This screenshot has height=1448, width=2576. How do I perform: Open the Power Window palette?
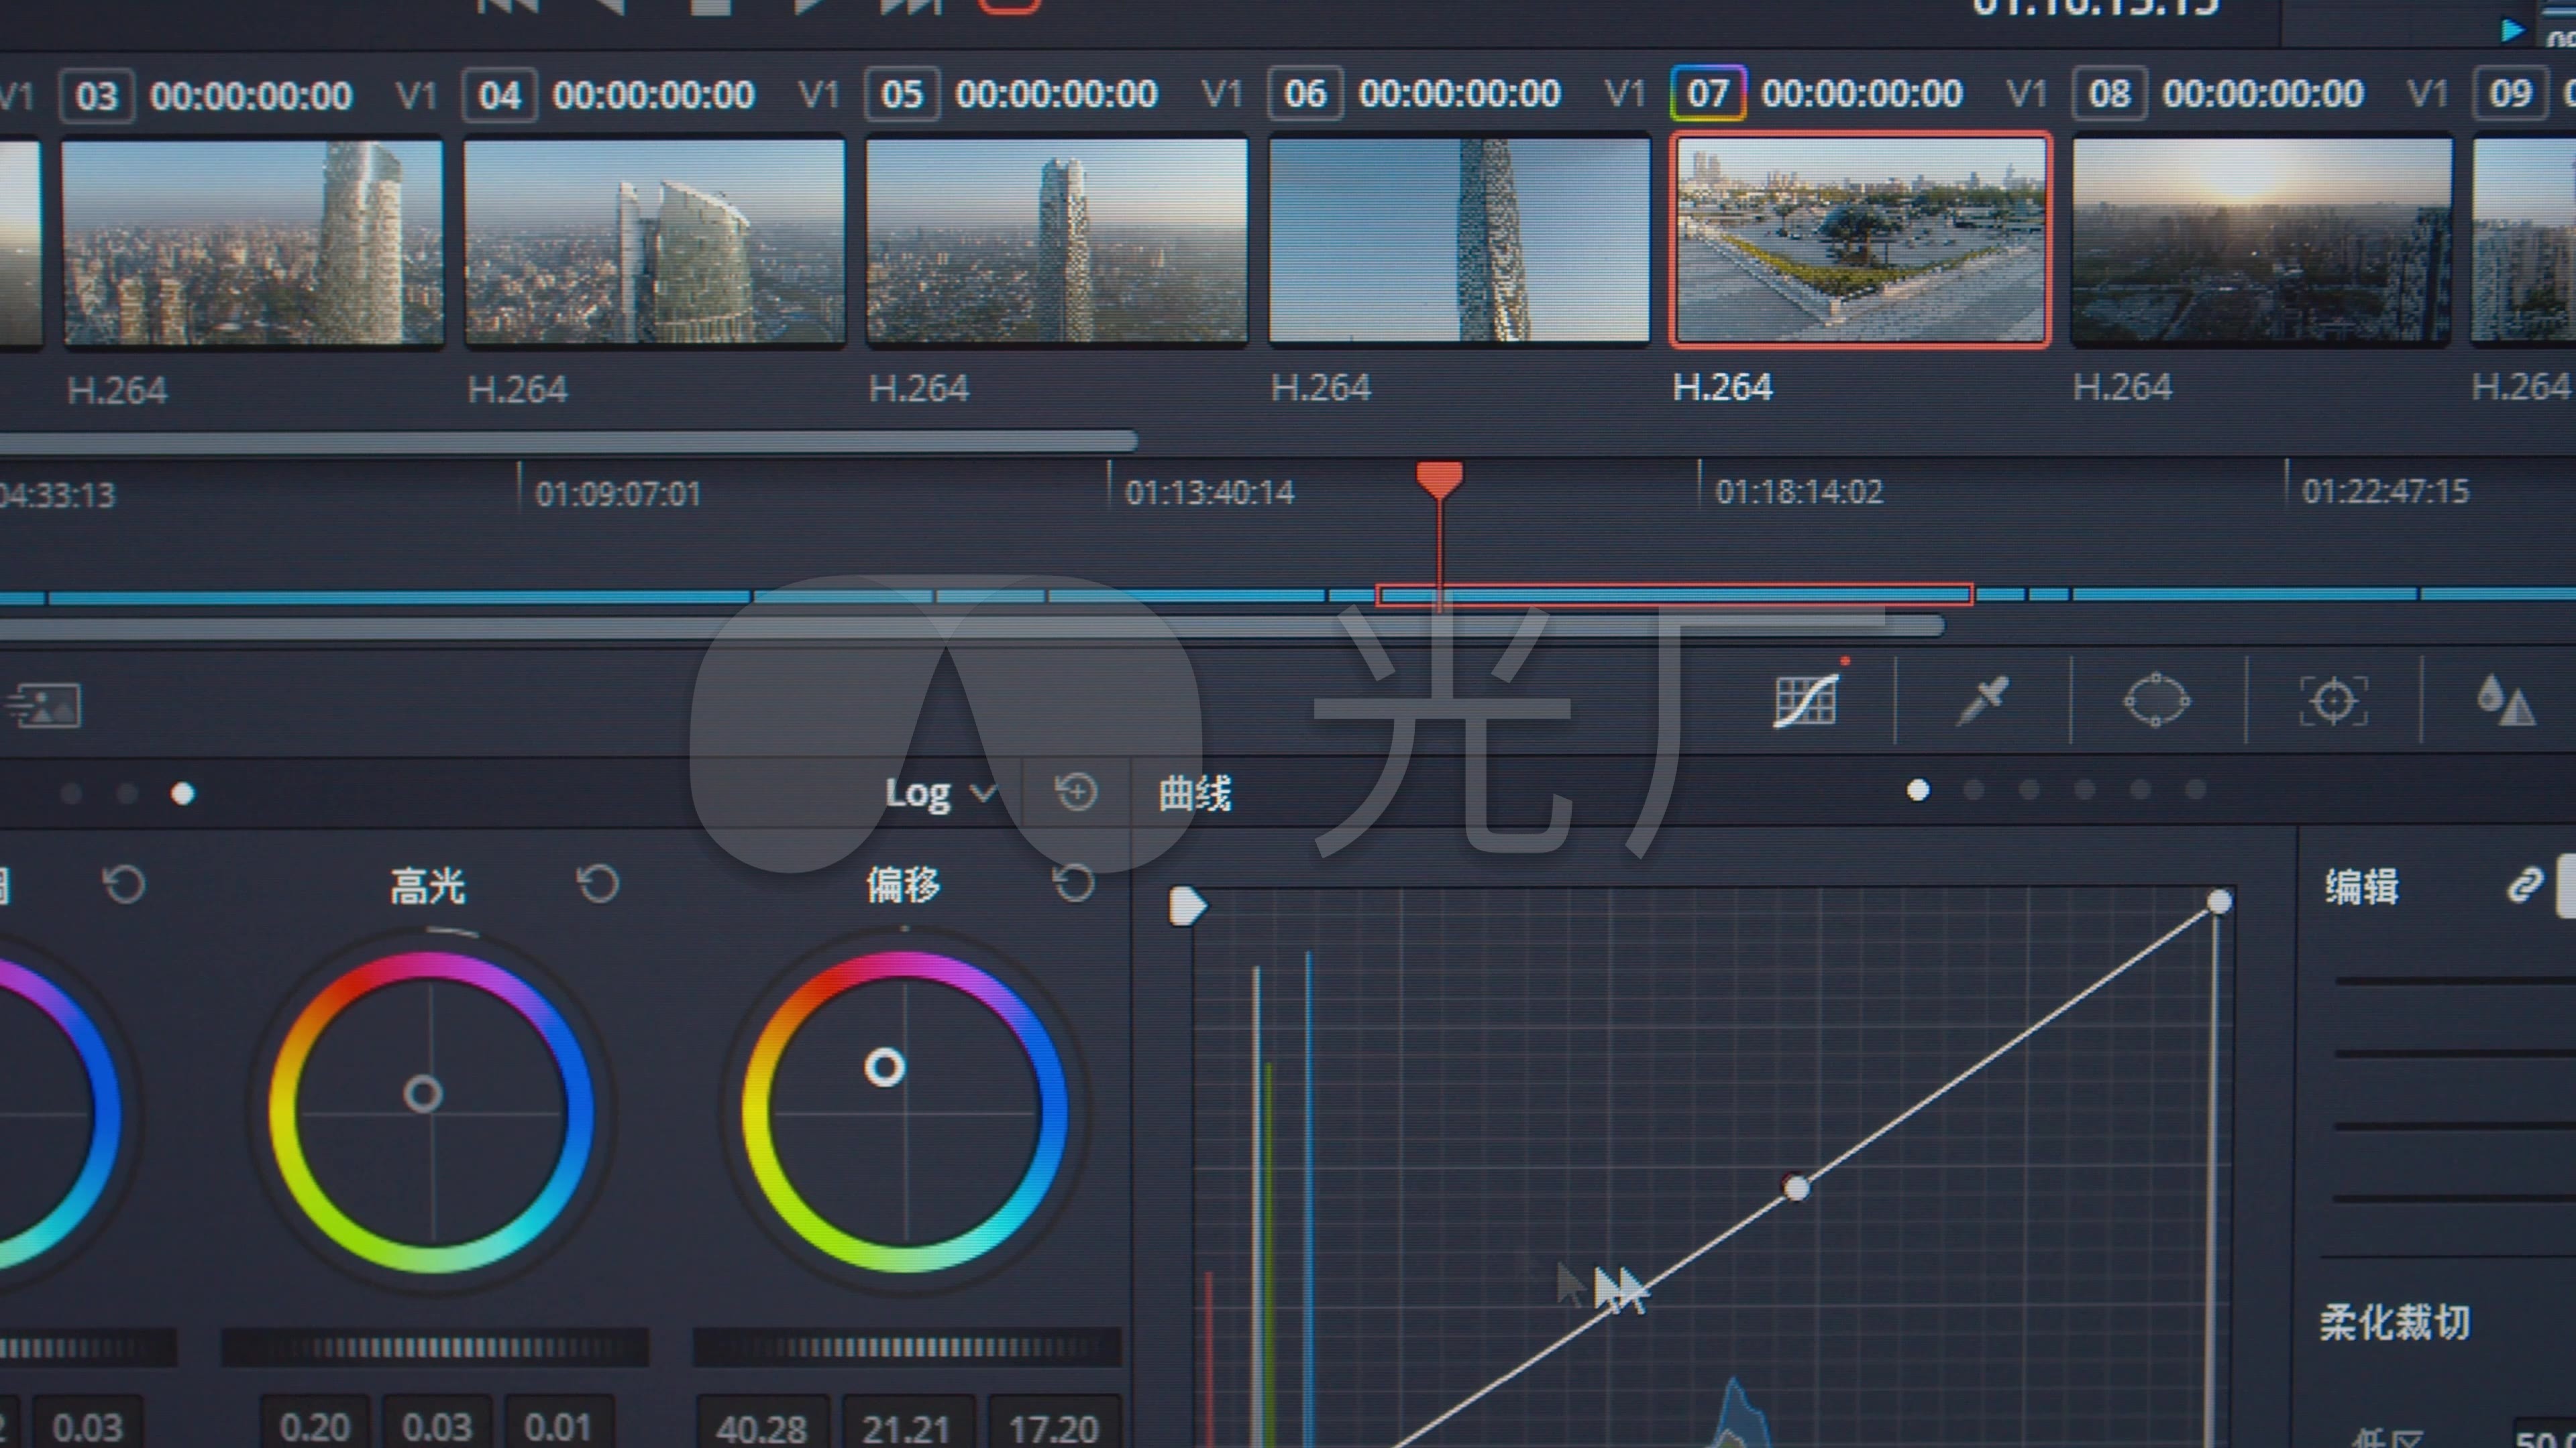(2156, 699)
